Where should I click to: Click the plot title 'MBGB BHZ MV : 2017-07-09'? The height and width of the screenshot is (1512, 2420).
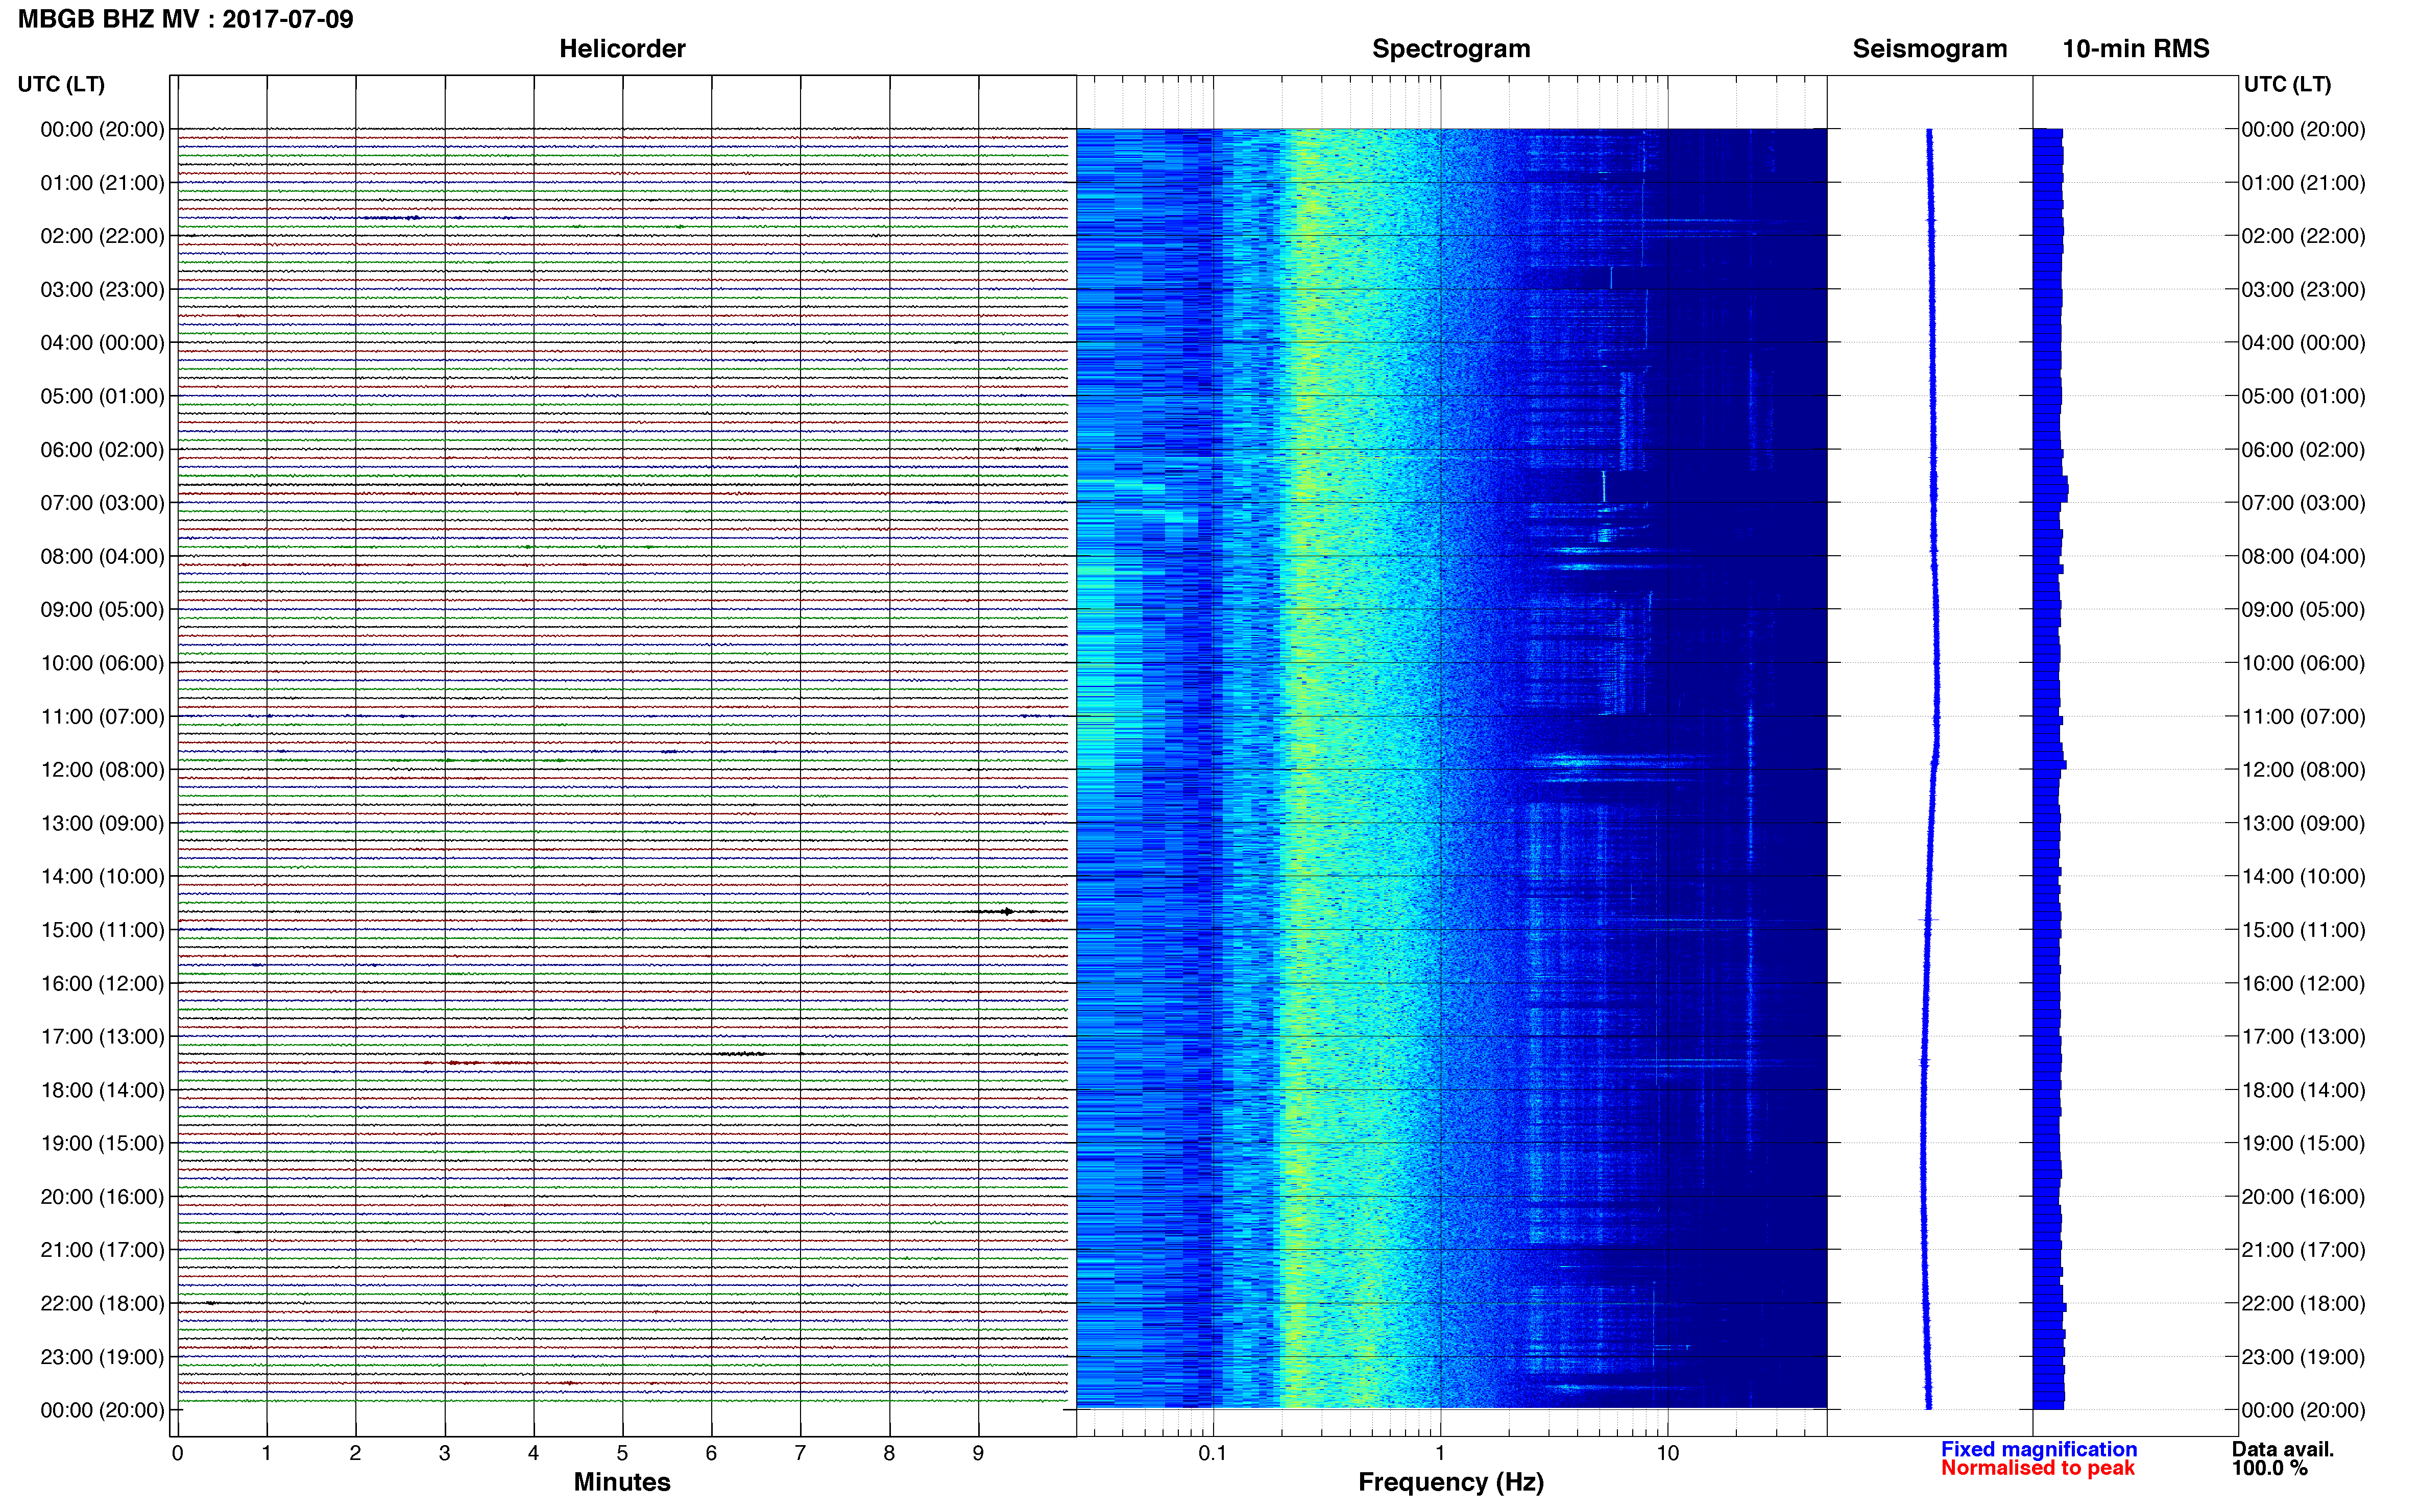[186, 19]
